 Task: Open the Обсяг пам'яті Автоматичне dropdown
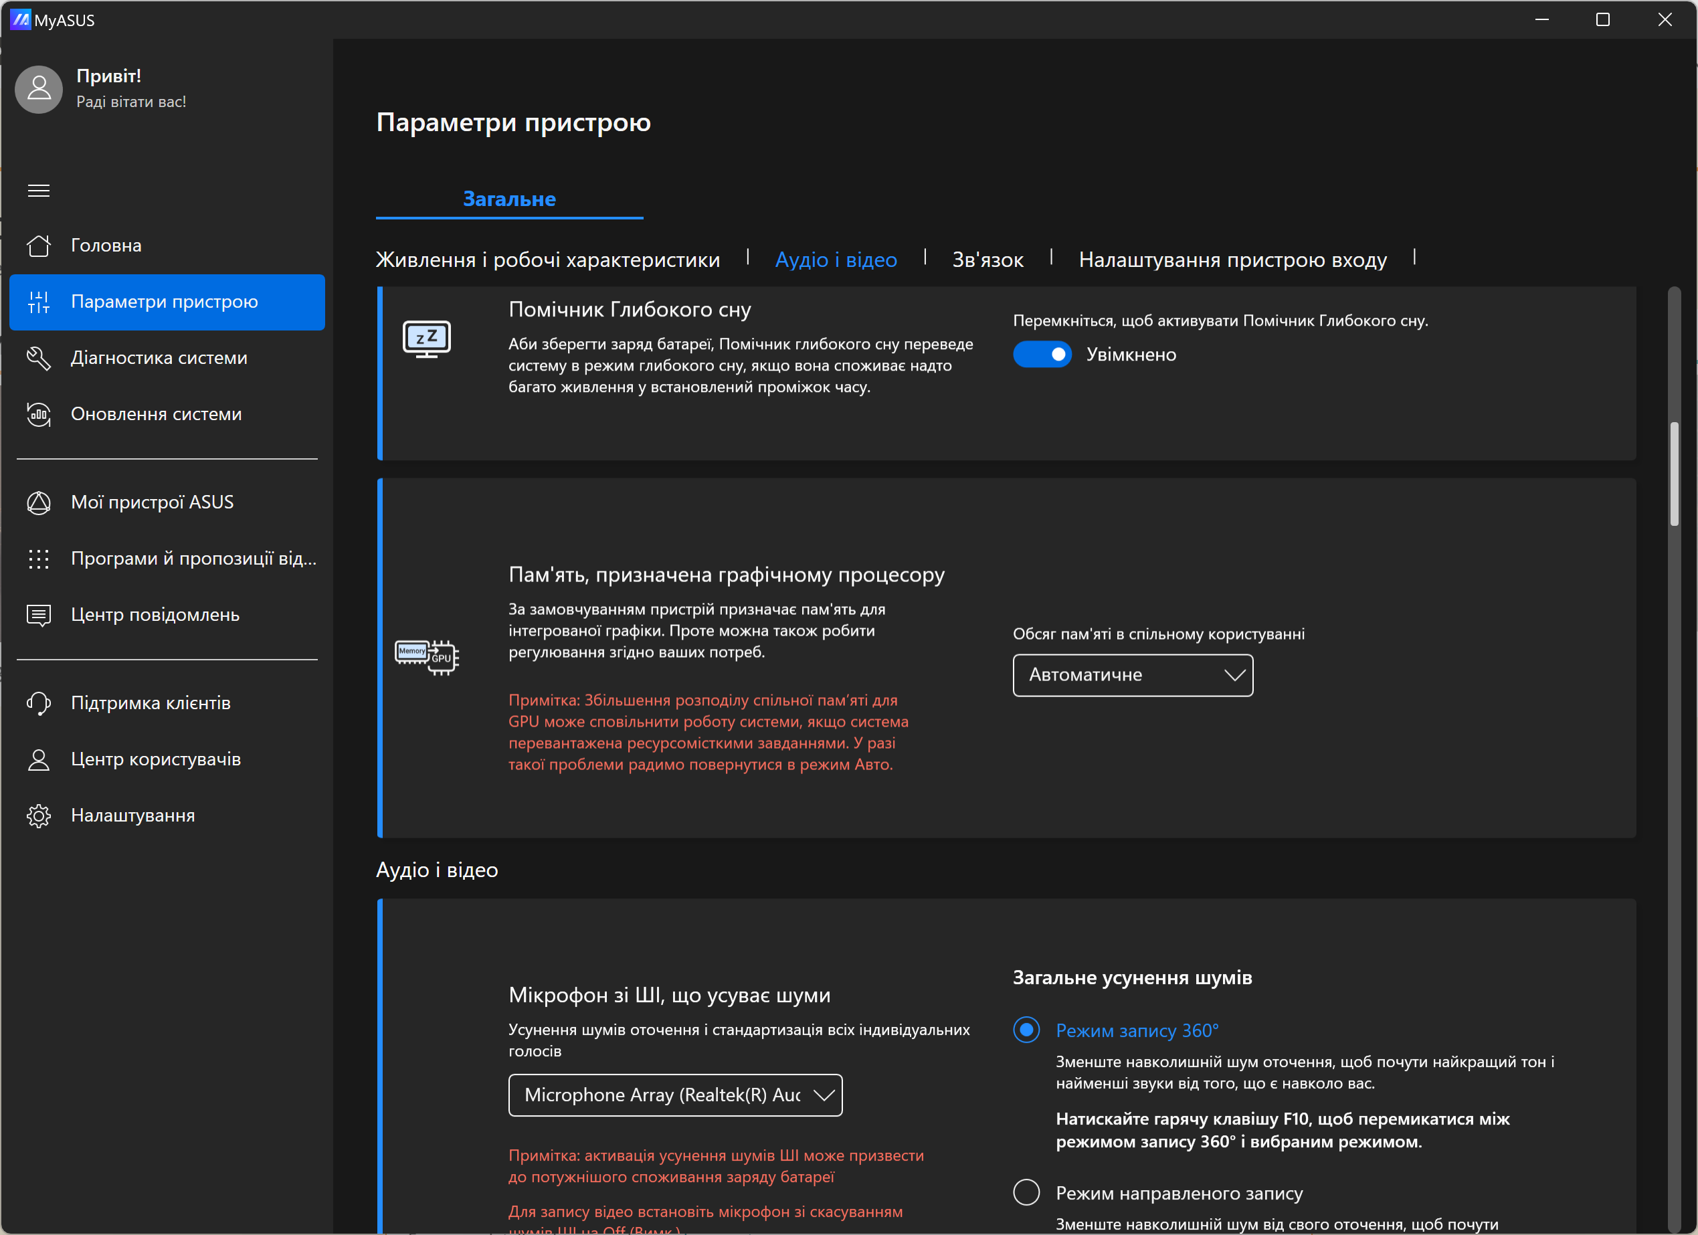point(1133,675)
